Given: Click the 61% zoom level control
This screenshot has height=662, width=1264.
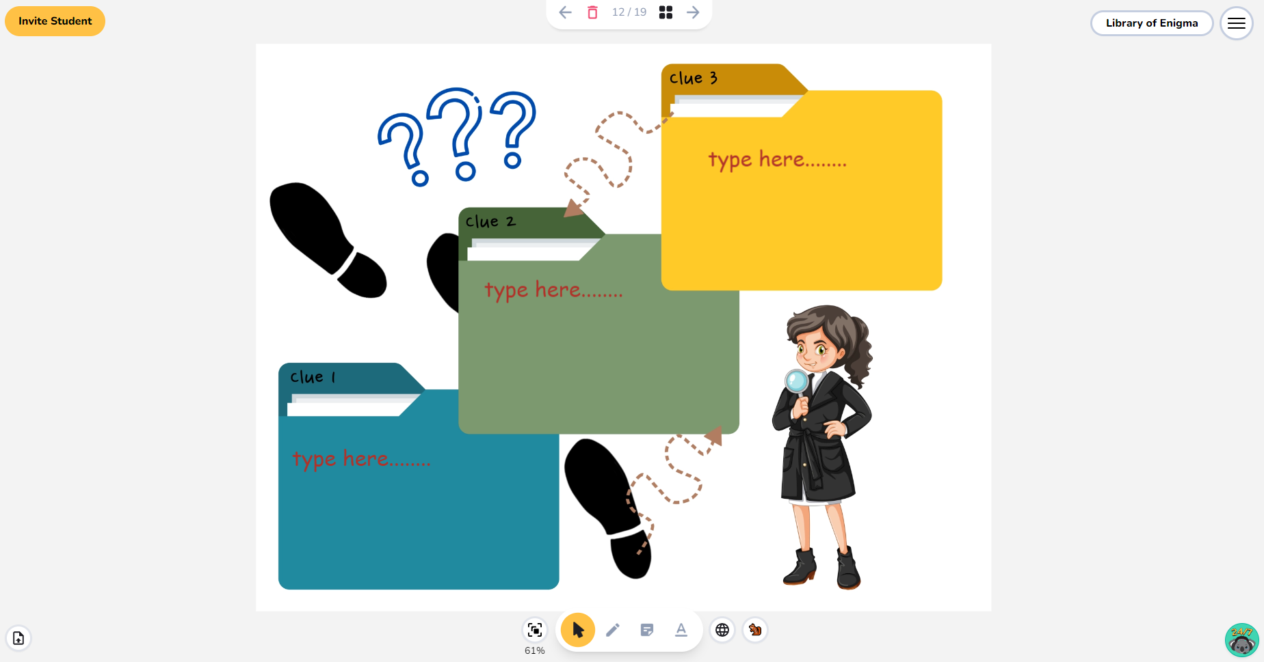Looking at the screenshot, I should click(534, 650).
